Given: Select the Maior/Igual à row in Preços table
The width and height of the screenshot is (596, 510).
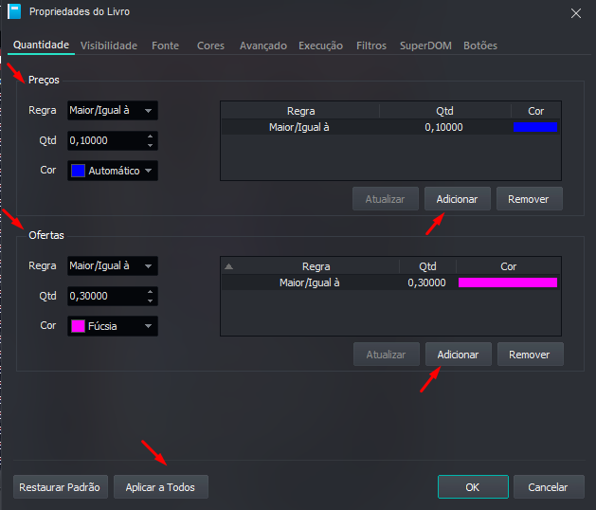Looking at the screenshot, I should [390, 127].
